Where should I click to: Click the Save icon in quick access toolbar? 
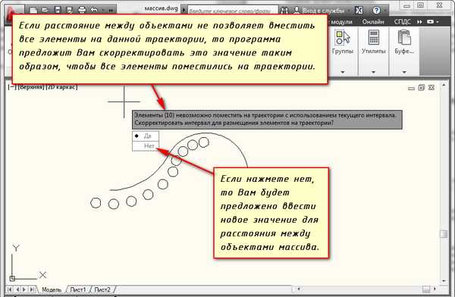58,10
